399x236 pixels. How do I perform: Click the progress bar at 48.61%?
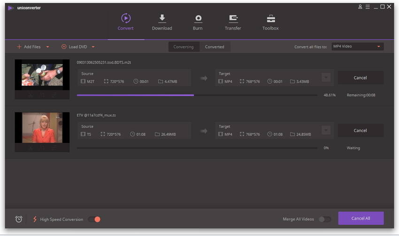[197, 95]
